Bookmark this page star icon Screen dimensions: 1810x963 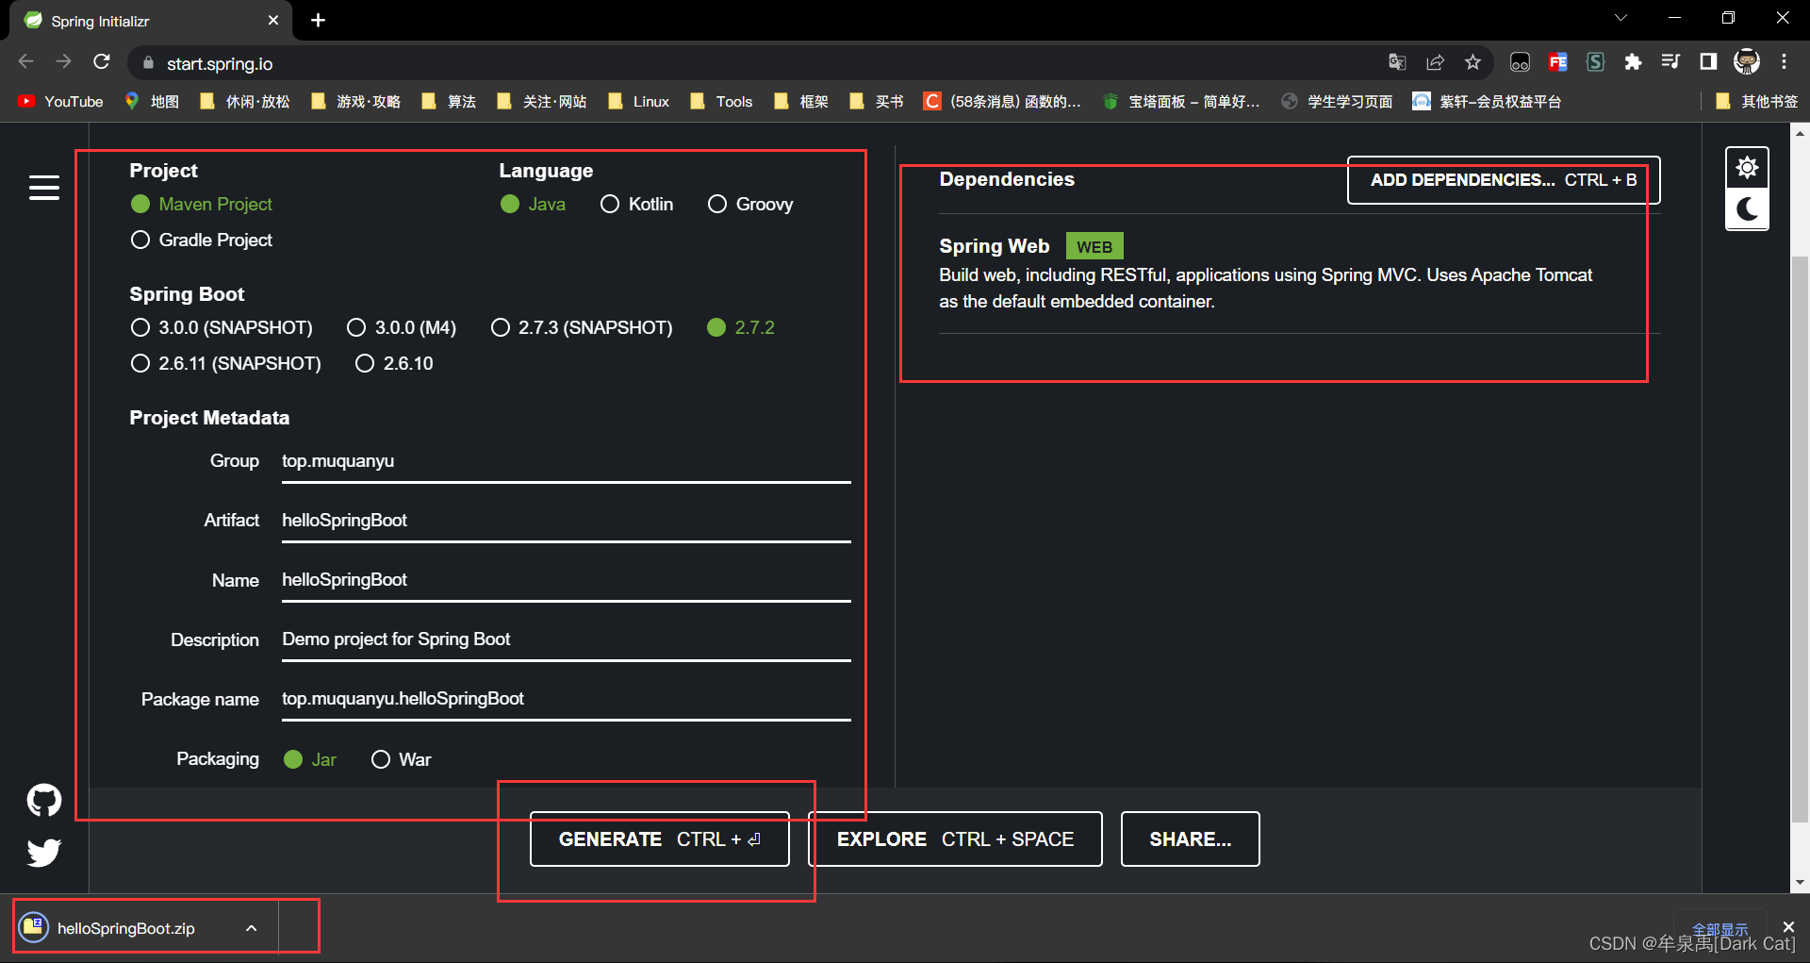click(x=1473, y=62)
